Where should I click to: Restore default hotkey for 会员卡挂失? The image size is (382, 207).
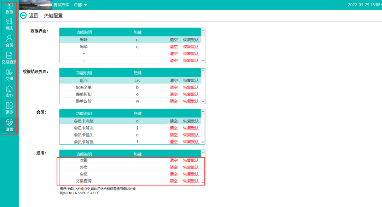click(191, 135)
